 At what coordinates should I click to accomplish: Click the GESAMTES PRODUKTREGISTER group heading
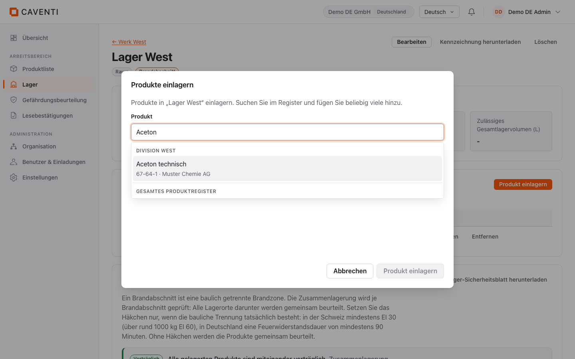(176, 191)
